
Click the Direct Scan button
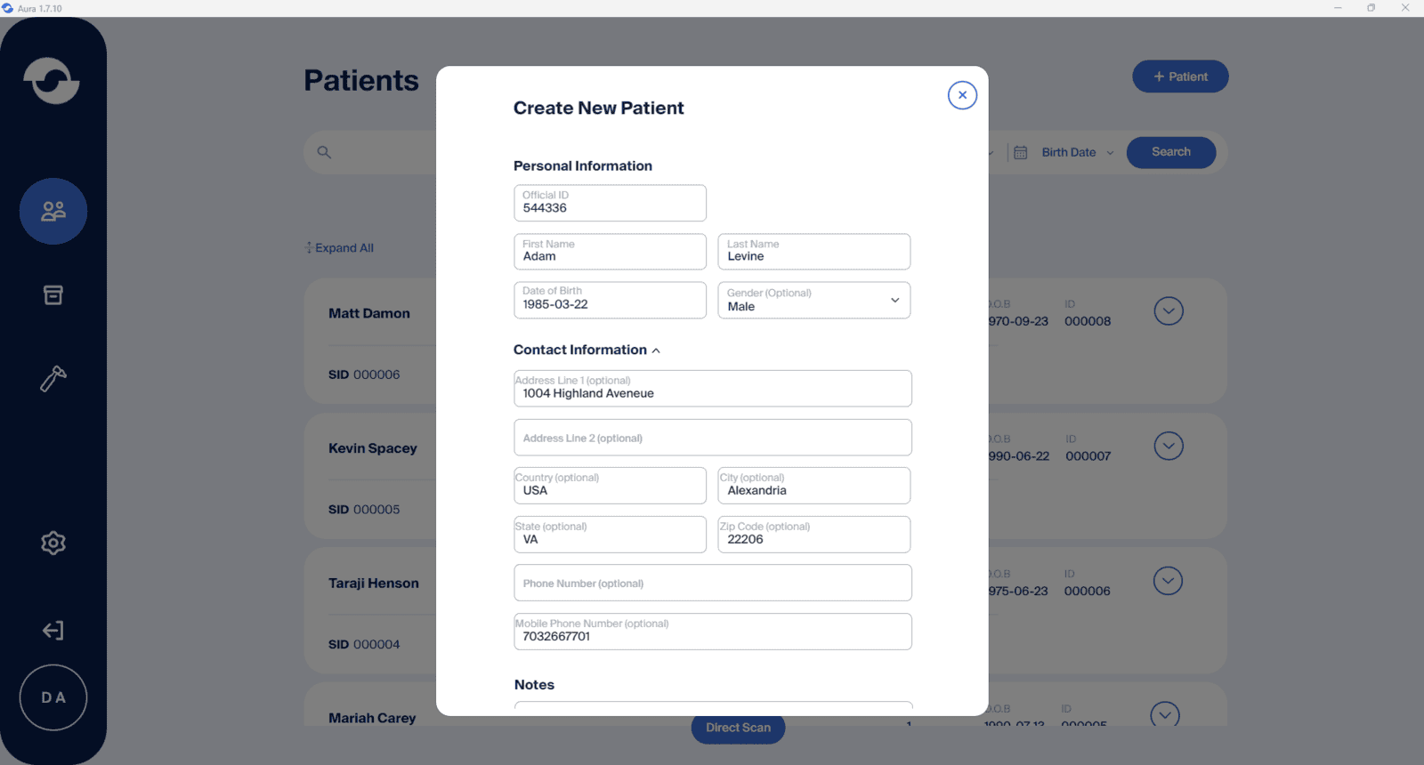tap(738, 728)
